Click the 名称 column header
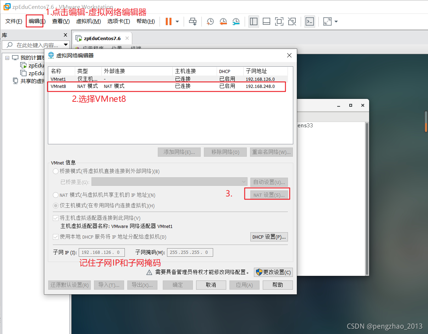The width and height of the screenshot is (428, 334). coord(61,71)
